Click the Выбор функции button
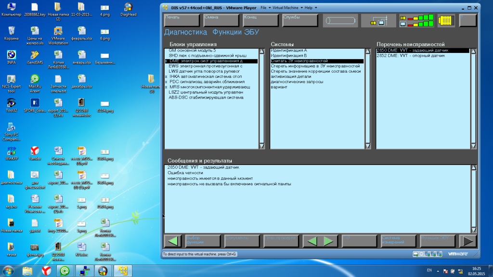Screen dimensions: 493x277 pyautogui.click(x=197, y=241)
